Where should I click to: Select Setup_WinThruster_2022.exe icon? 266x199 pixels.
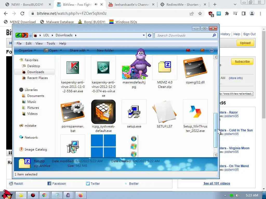[x=195, y=112]
